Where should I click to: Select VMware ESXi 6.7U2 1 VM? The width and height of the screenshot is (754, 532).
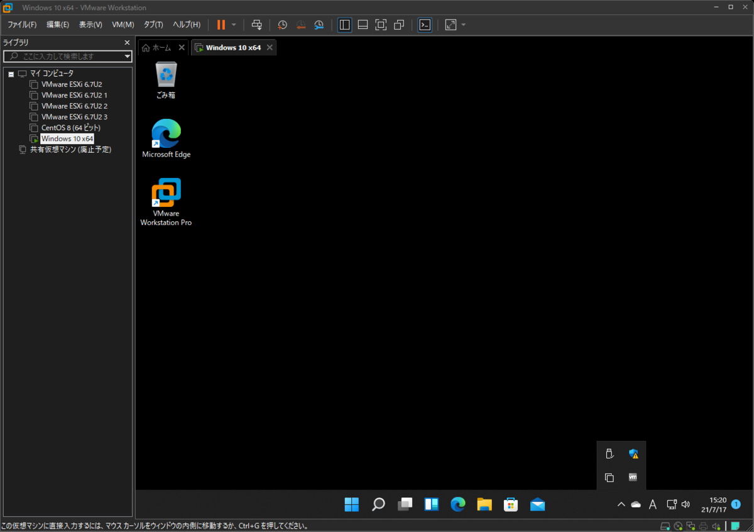coord(74,95)
